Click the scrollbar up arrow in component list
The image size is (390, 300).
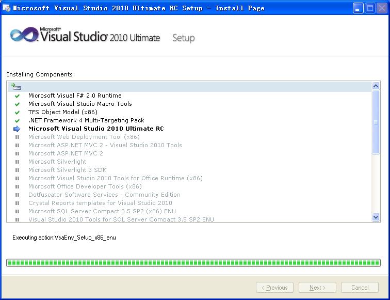click(376, 86)
